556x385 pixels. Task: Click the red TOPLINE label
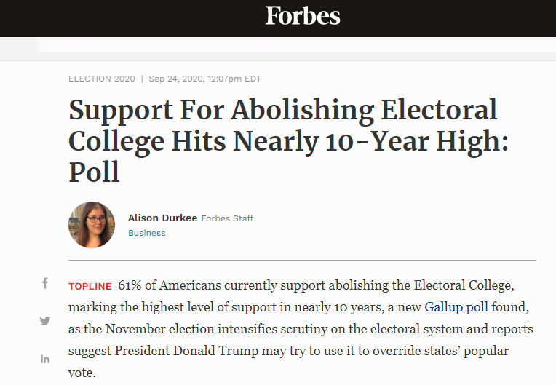pyautogui.click(x=90, y=287)
